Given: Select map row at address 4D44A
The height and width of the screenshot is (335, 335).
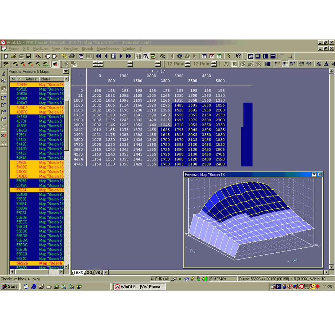Looking at the screenshot, I should tap(37, 85).
